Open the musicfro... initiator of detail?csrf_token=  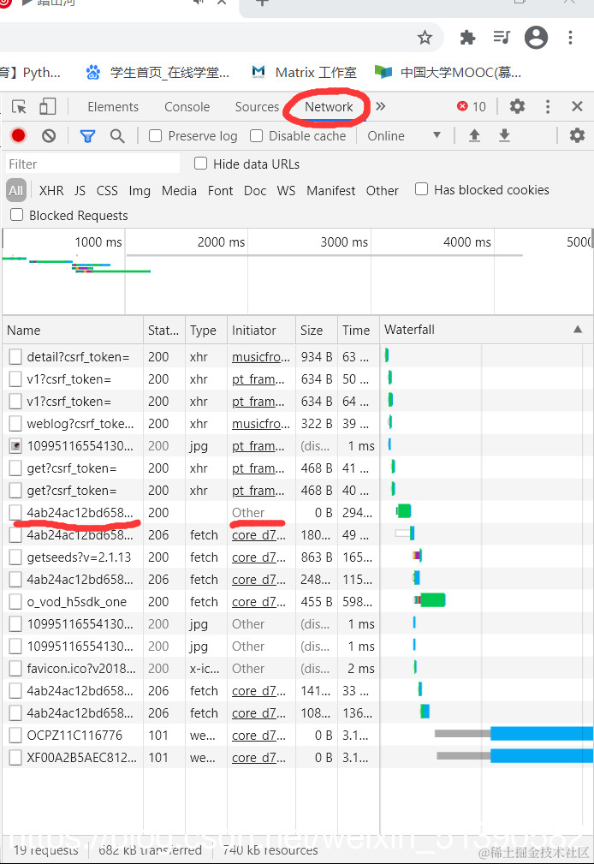(x=261, y=357)
